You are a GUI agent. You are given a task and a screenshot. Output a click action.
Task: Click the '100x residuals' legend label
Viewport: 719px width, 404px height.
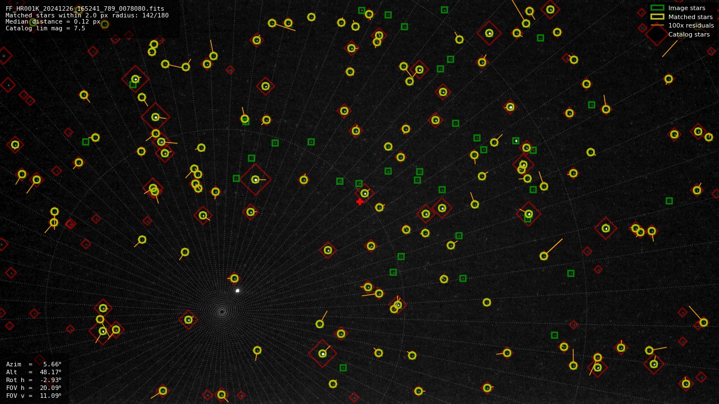click(x=691, y=25)
